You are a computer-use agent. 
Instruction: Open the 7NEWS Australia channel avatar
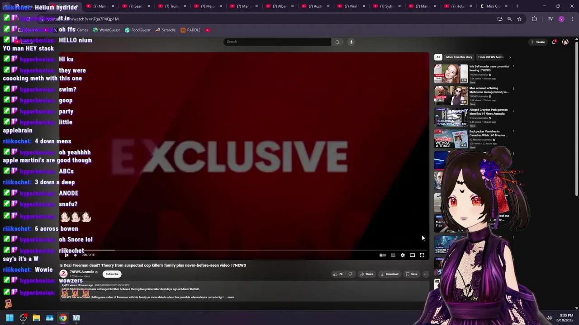64,274
